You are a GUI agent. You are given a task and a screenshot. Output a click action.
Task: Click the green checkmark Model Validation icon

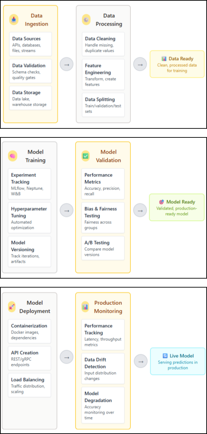point(86,156)
